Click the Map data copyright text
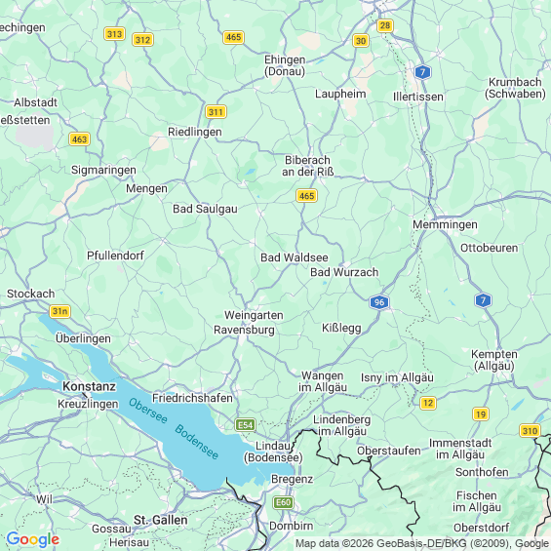 422,543
